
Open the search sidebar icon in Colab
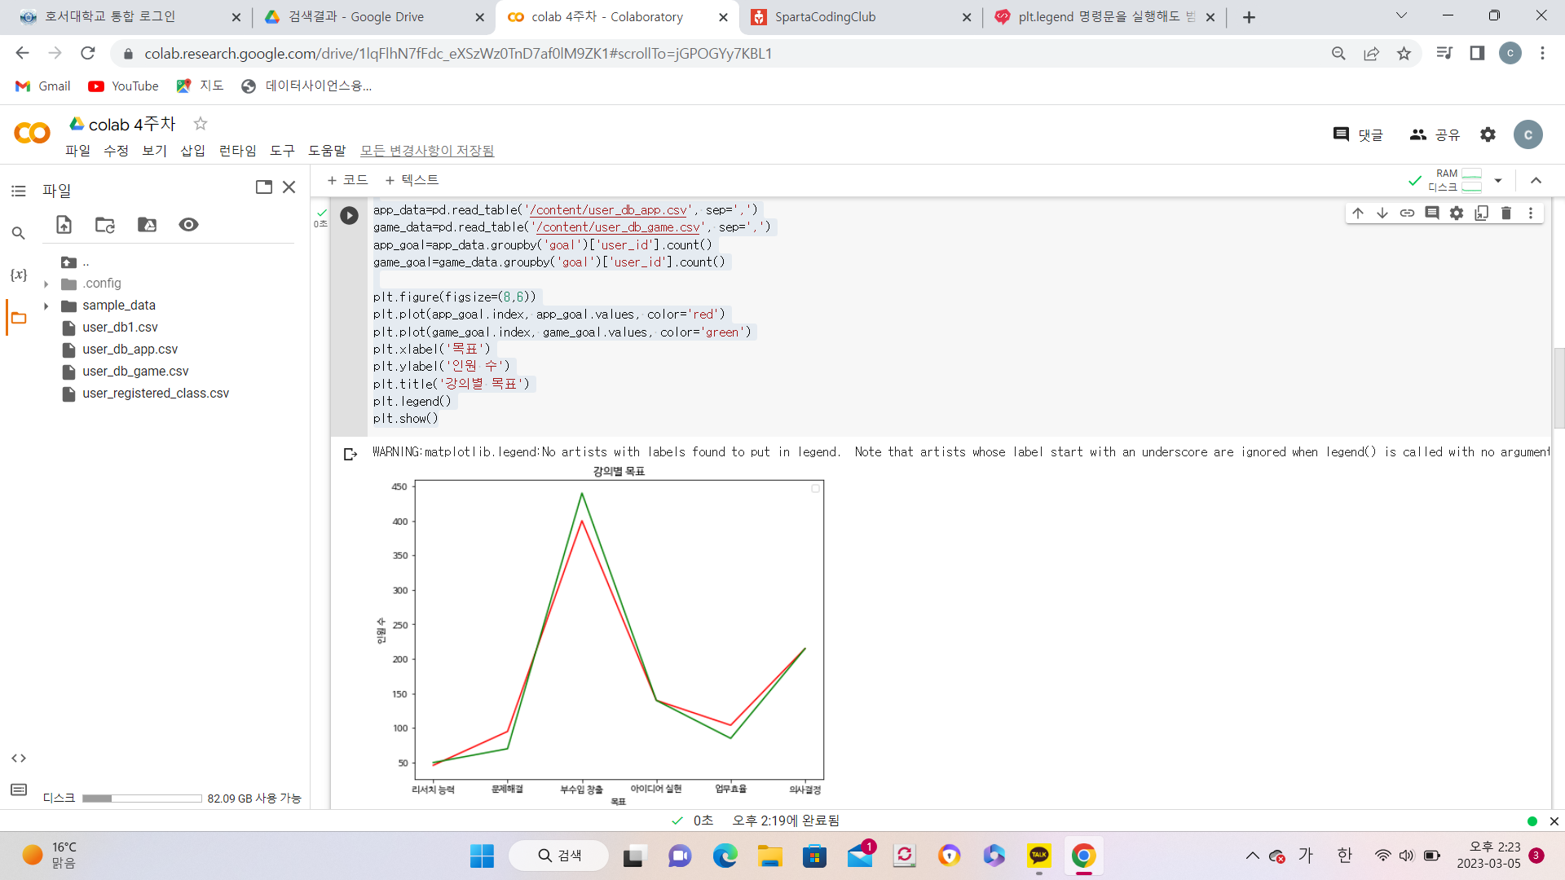19,233
